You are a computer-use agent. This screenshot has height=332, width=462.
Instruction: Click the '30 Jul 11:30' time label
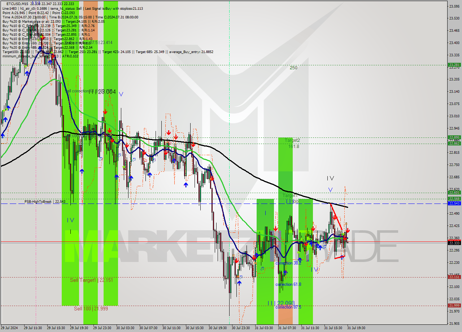tap(171, 328)
